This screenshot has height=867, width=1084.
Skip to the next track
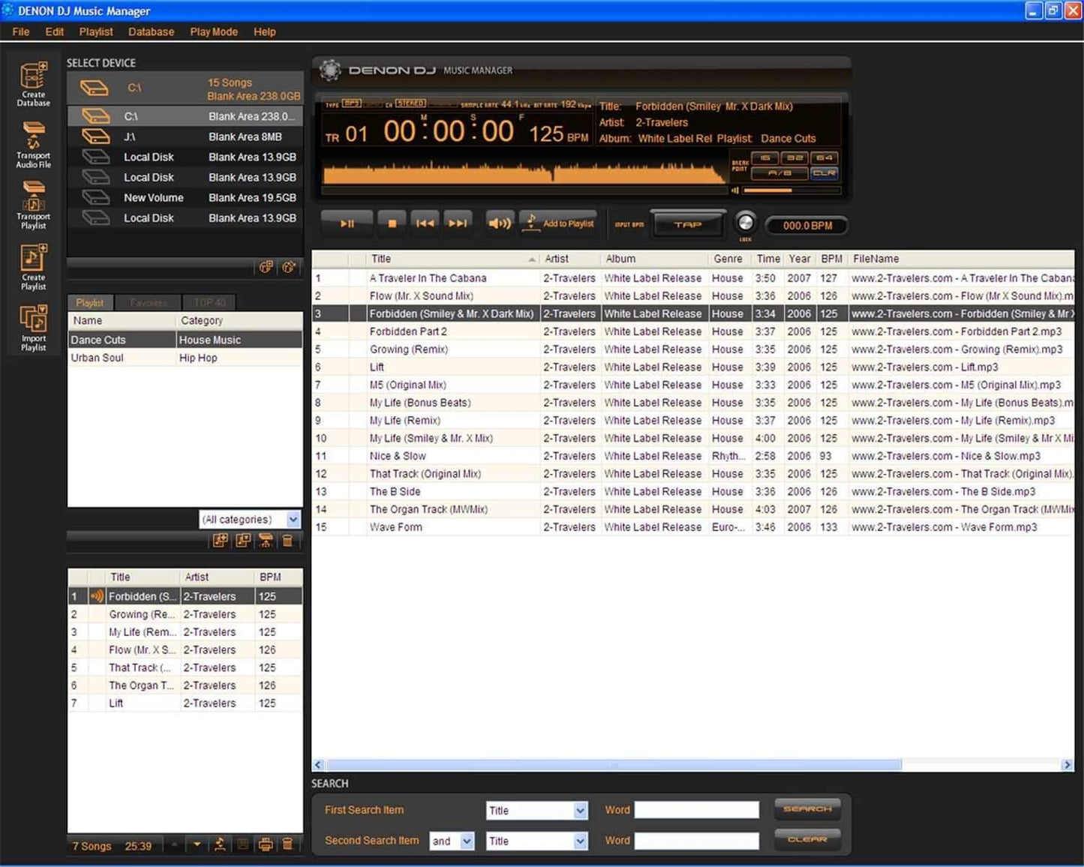pos(458,223)
